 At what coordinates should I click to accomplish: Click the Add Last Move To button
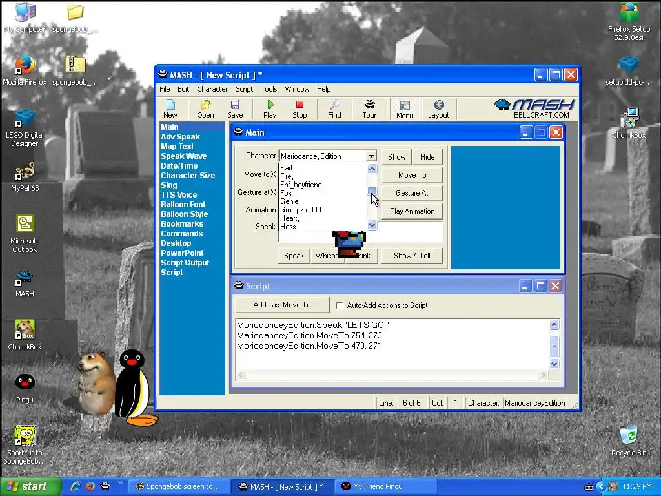coord(282,305)
